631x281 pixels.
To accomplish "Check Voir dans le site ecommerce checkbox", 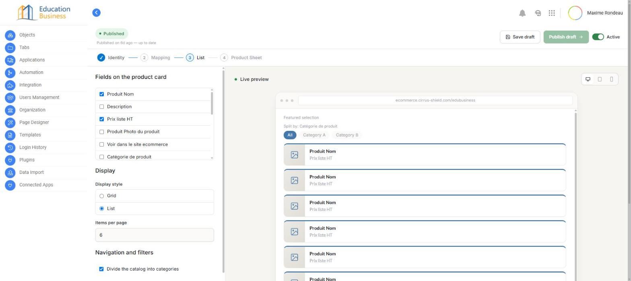I will click(101, 145).
